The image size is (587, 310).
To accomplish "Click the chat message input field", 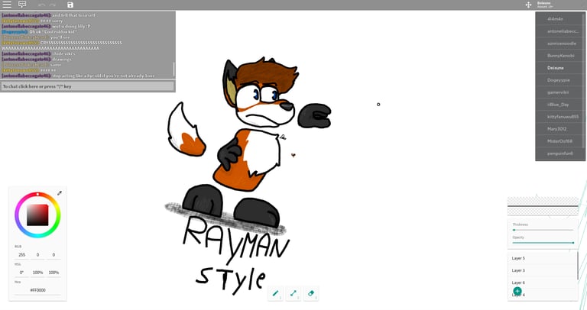I will [88, 86].
